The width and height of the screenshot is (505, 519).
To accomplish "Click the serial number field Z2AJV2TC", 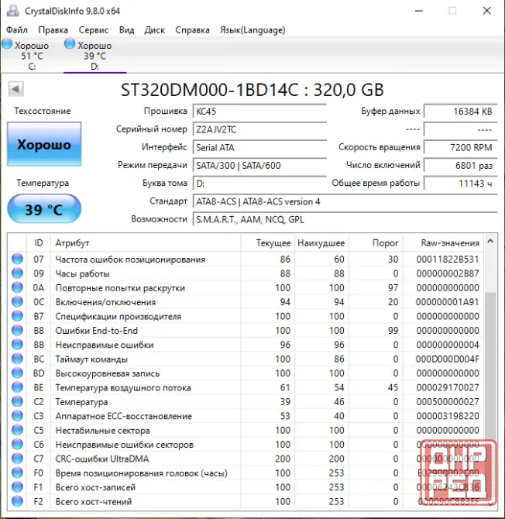I will pyautogui.click(x=259, y=129).
